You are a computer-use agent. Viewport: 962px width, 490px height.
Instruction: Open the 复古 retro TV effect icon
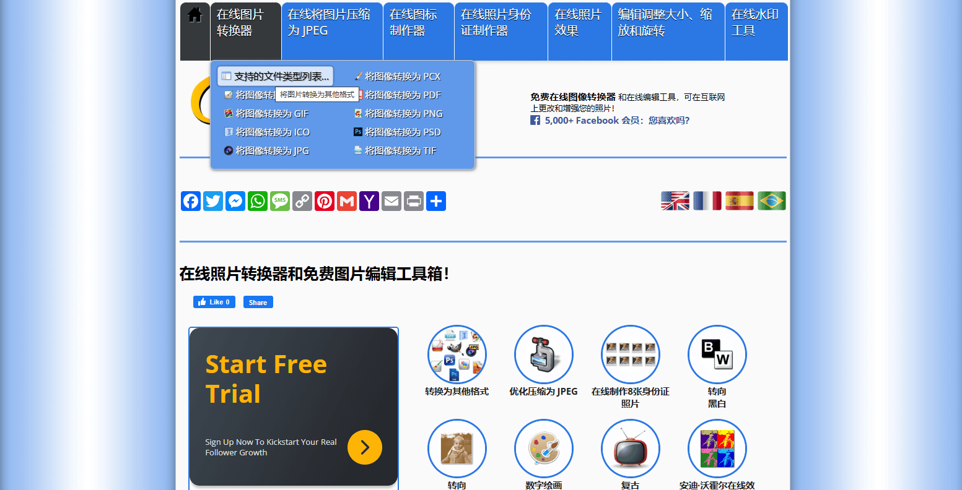pyautogui.click(x=630, y=448)
